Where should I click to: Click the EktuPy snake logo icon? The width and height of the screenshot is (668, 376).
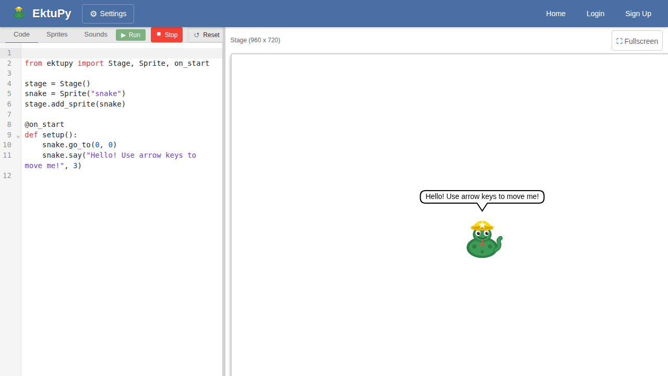(19, 13)
